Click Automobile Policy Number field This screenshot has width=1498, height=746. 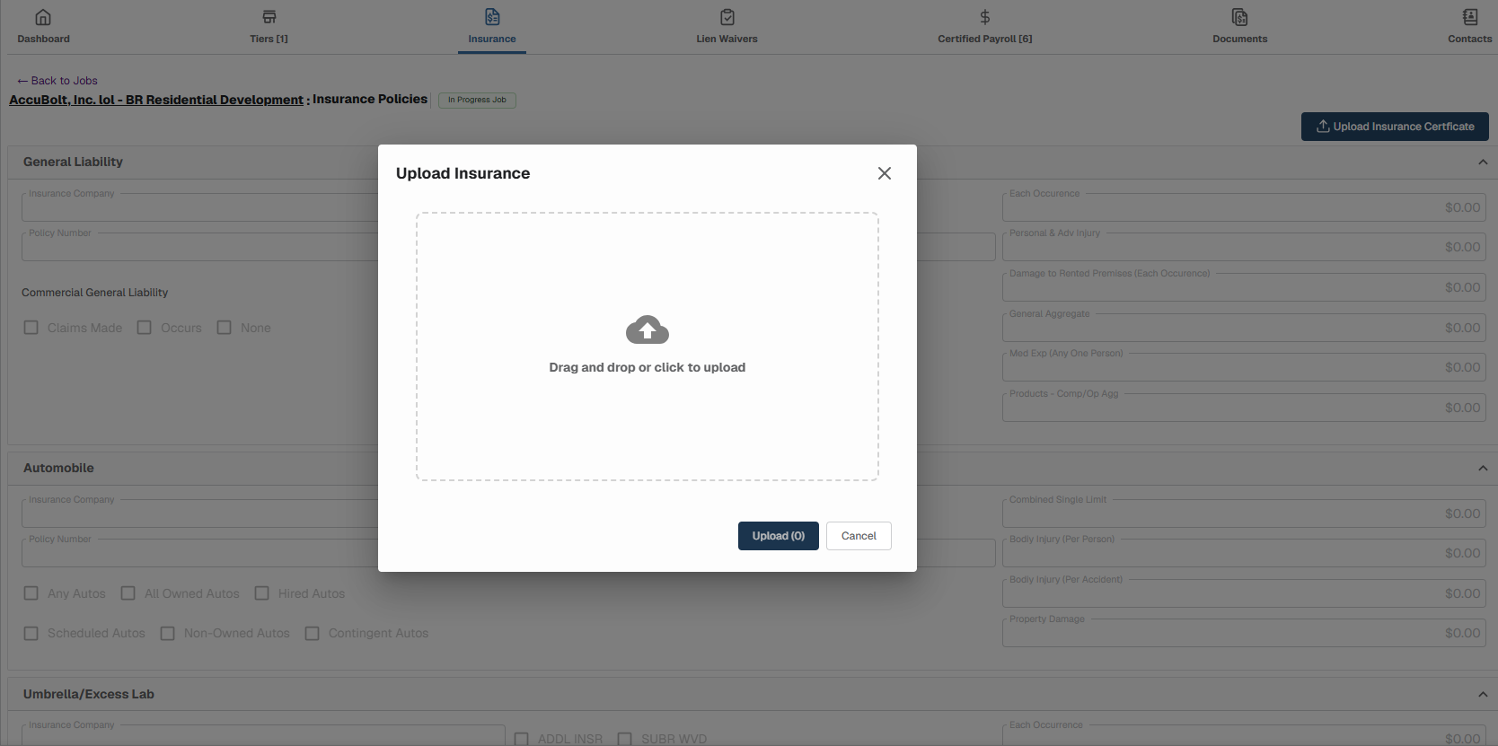[x=200, y=553]
